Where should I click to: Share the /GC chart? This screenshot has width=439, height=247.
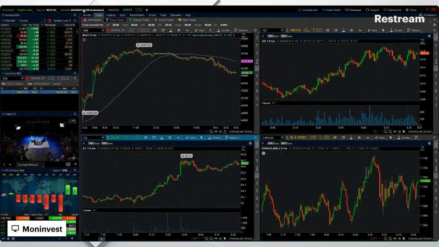[327, 30]
